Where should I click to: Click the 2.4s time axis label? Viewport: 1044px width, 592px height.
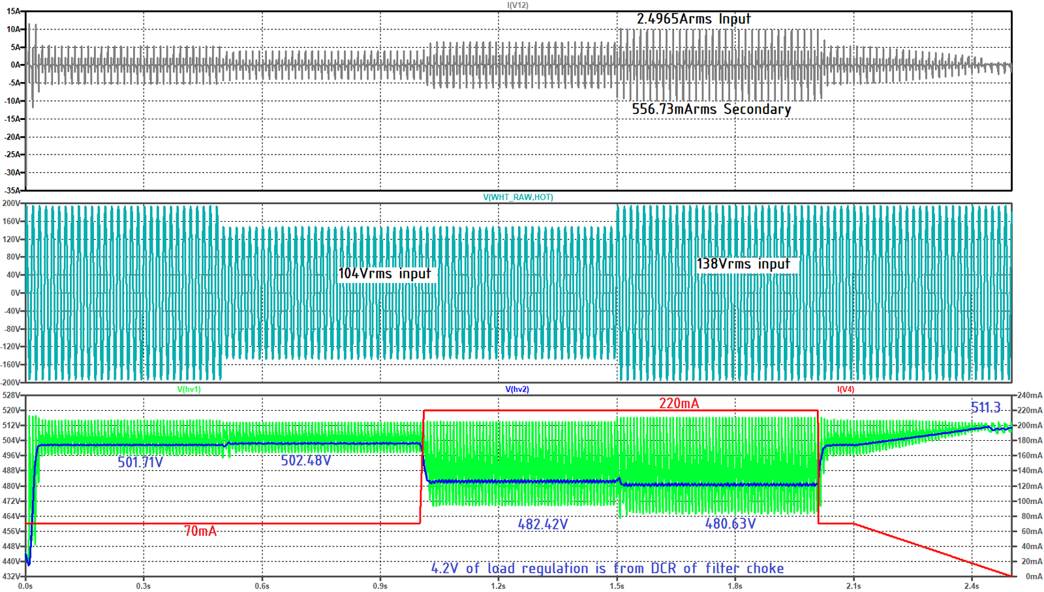pos(972,586)
